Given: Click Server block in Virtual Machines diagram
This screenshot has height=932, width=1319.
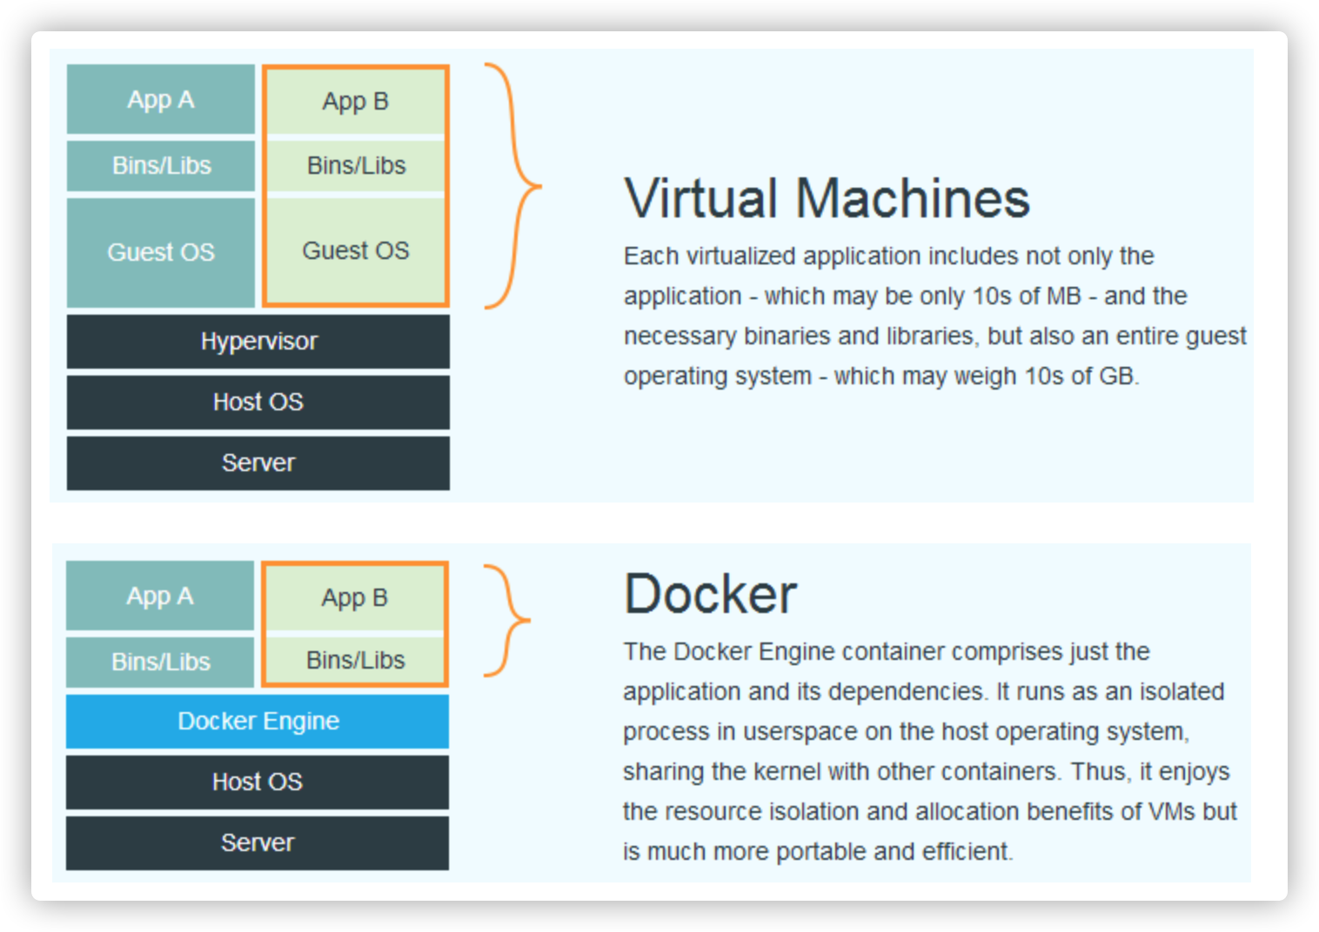Looking at the screenshot, I should tap(258, 463).
